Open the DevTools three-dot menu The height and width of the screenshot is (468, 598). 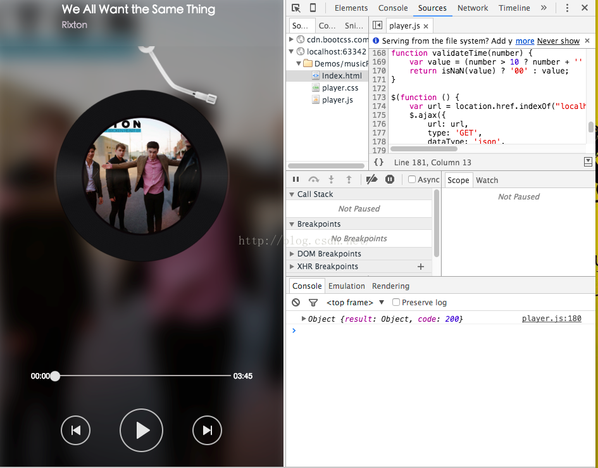click(x=567, y=8)
